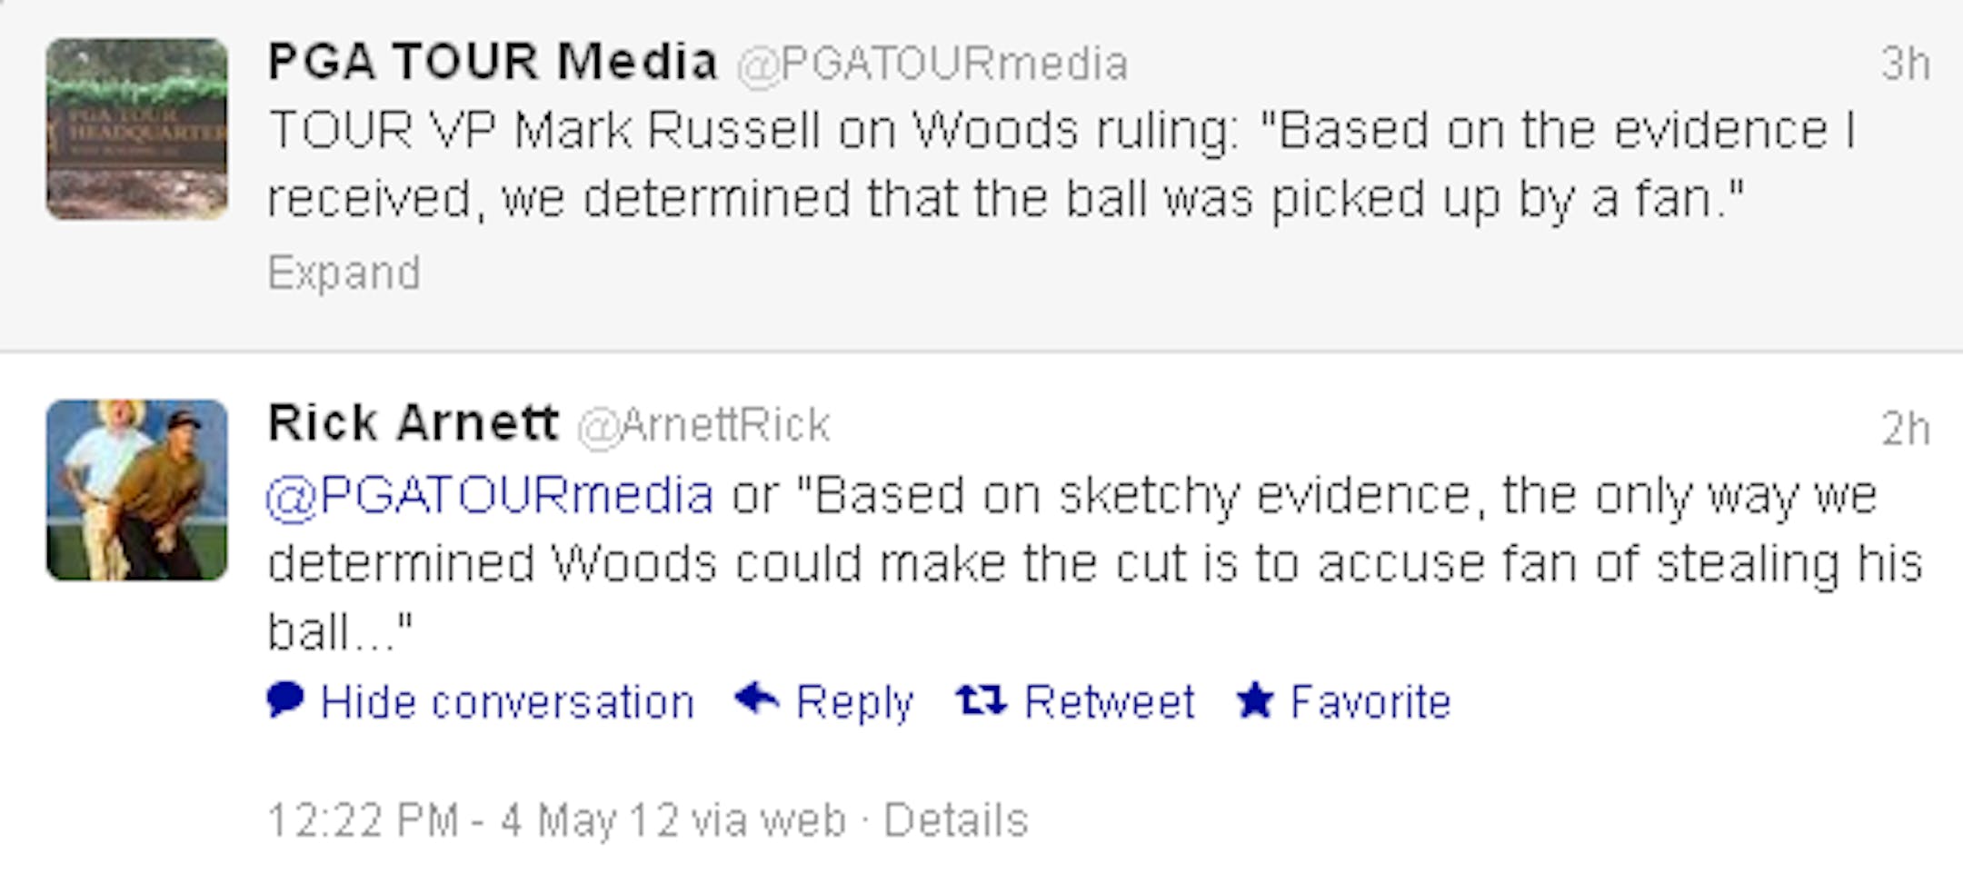Image resolution: width=1963 pixels, height=882 pixels.
Task: Click the Rick Arnett display name
Action: 413,423
